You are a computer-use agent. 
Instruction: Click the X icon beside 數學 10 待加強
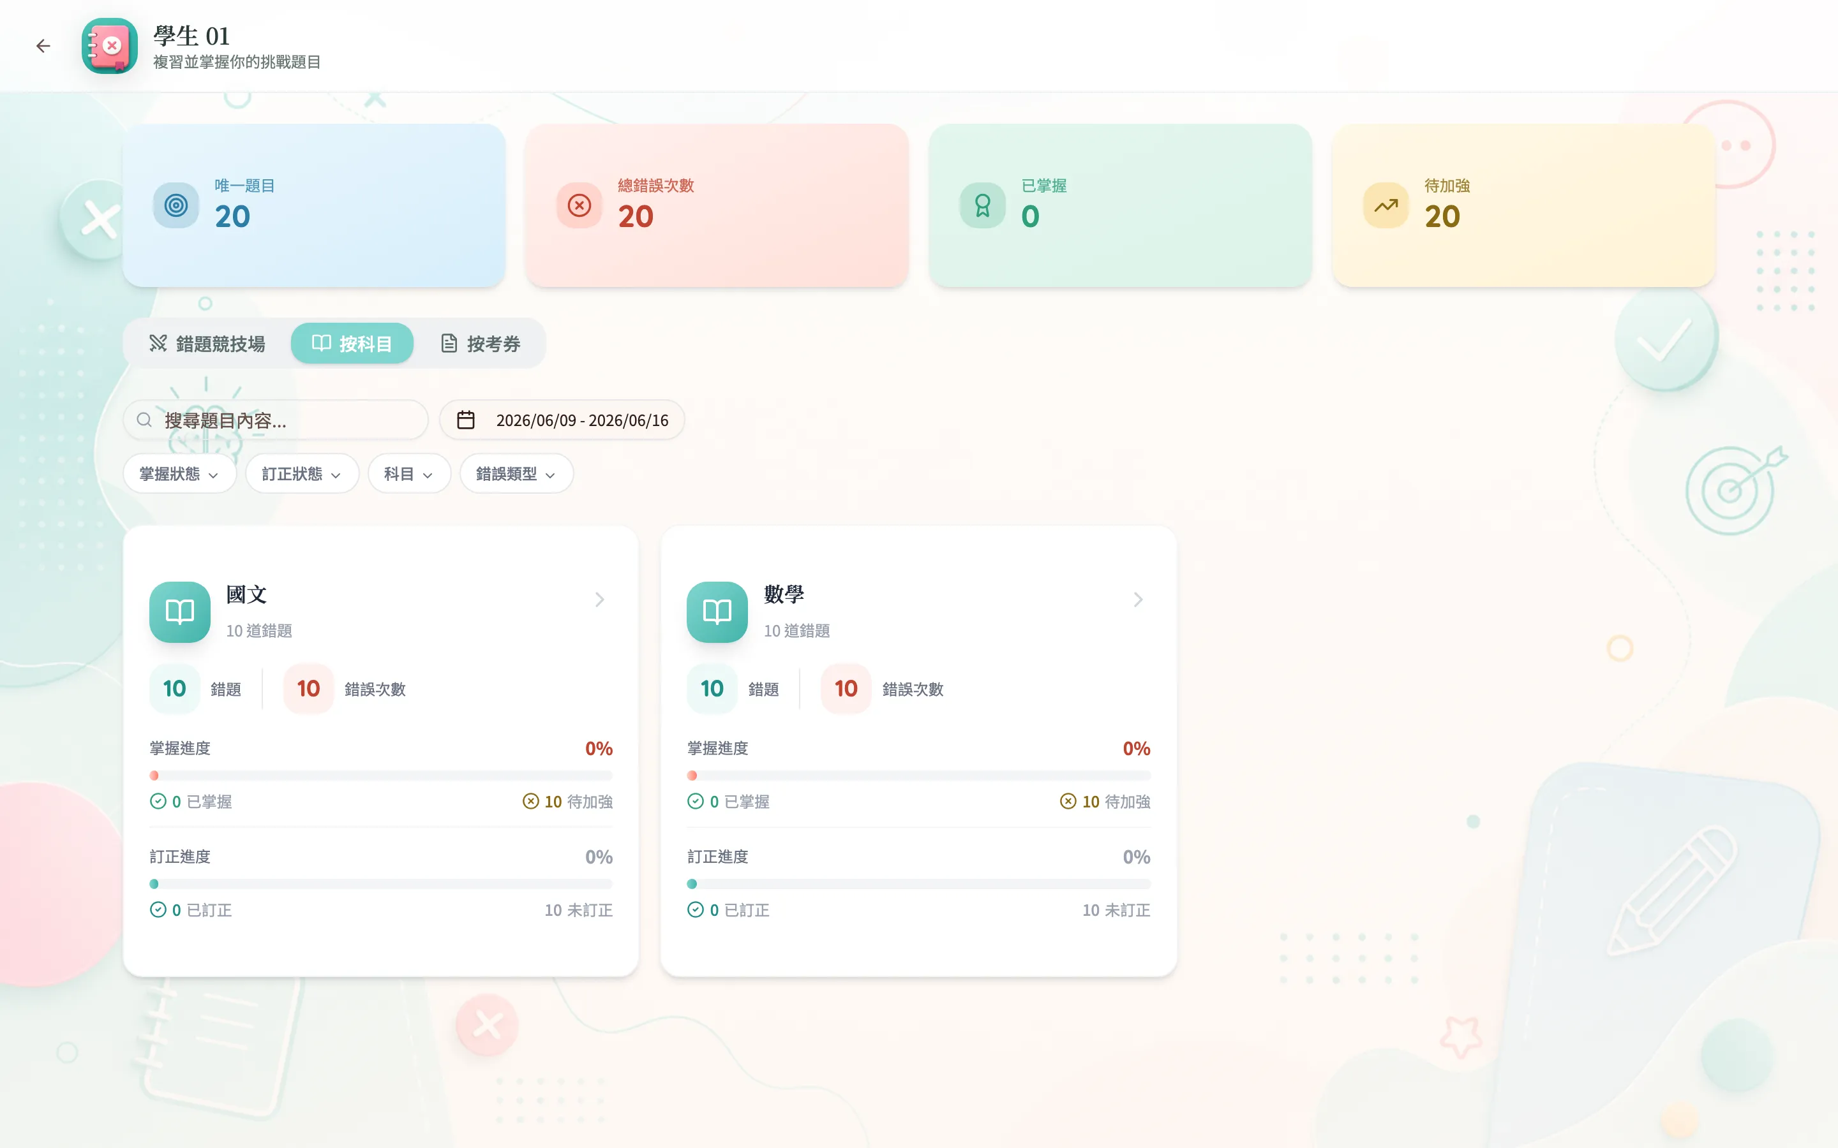(x=1068, y=801)
